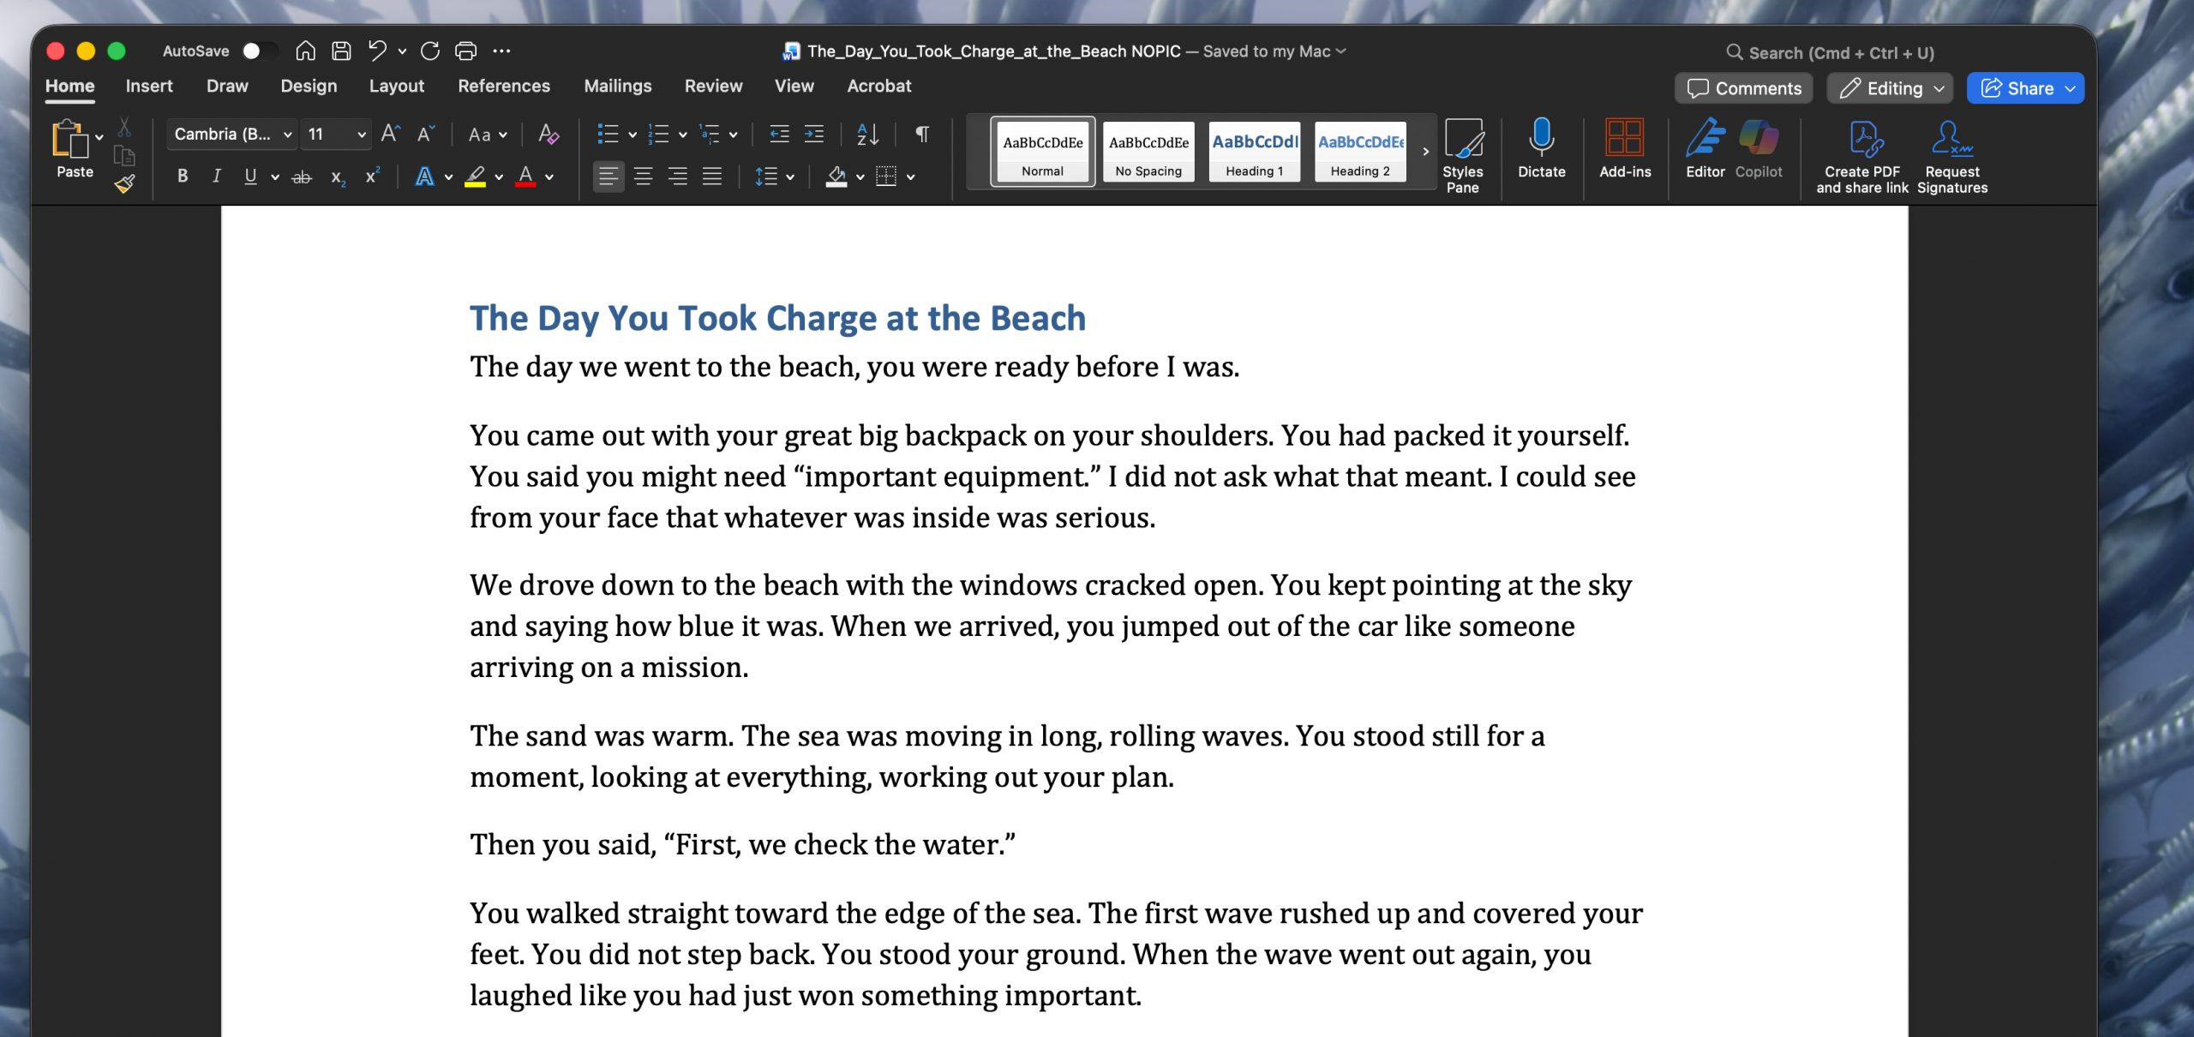2194x1037 pixels.
Task: Switch to the References tab
Action: [x=504, y=86]
